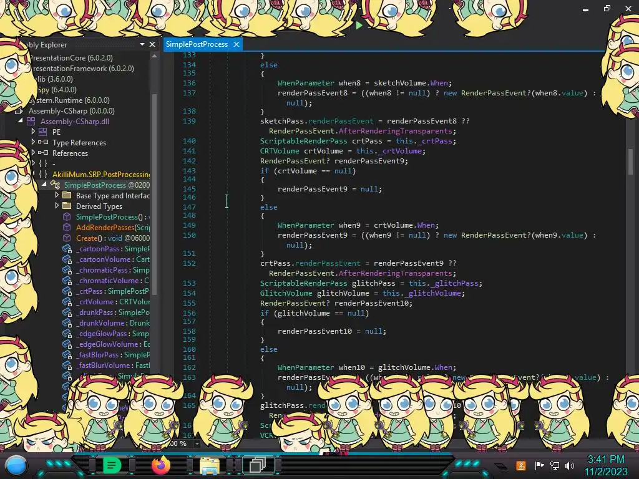
Task: Click the AddRenderPasses method icon
Action: pos(67,227)
